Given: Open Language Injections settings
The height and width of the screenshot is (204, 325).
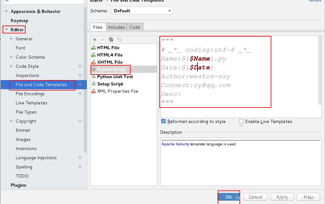Looking at the screenshot, I should (36, 158).
